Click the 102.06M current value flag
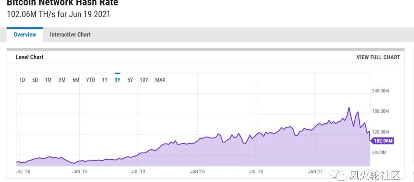414x182 pixels. pos(383,141)
